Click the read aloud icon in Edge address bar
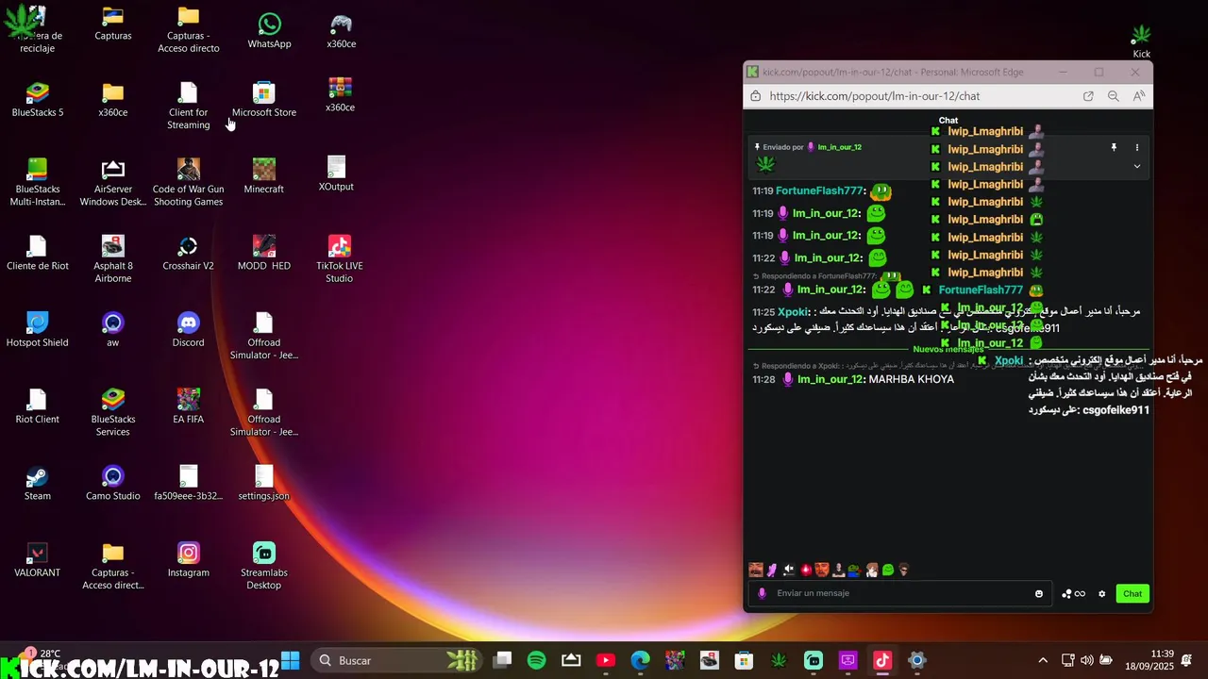 pos(1139,96)
